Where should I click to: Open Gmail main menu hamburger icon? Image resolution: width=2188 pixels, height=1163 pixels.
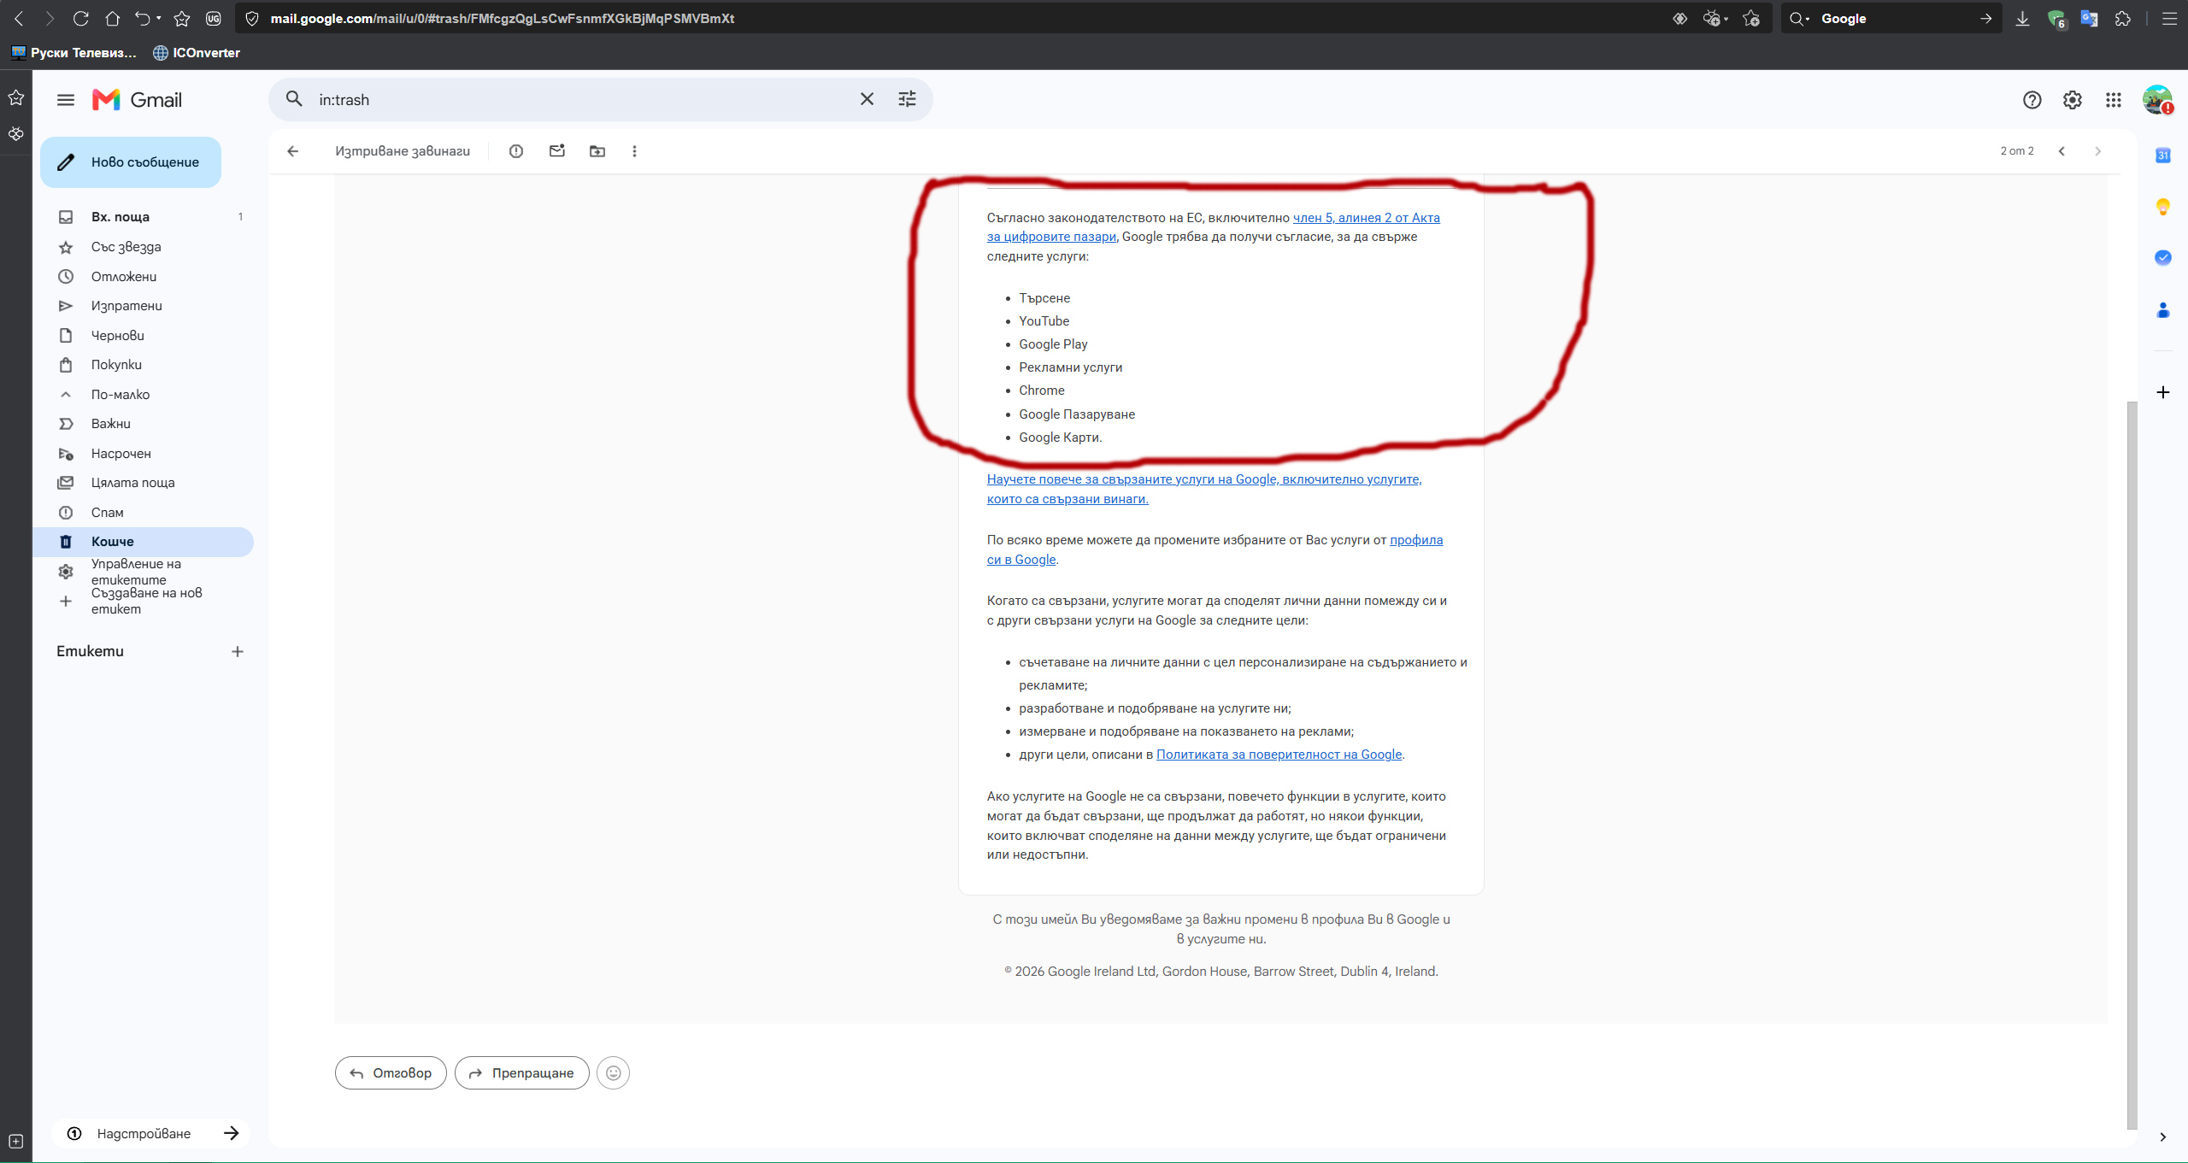pyautogui.click(x=66, y=100)
